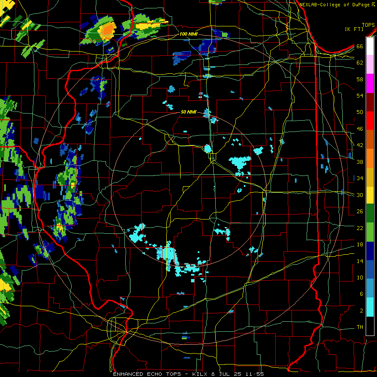Click the '2' legend value
The height and width of the screenshot is (377, 377).
click(x=362, y=311)
